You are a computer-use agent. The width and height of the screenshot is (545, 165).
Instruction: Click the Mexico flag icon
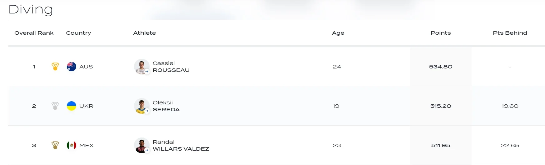point(72,145)
